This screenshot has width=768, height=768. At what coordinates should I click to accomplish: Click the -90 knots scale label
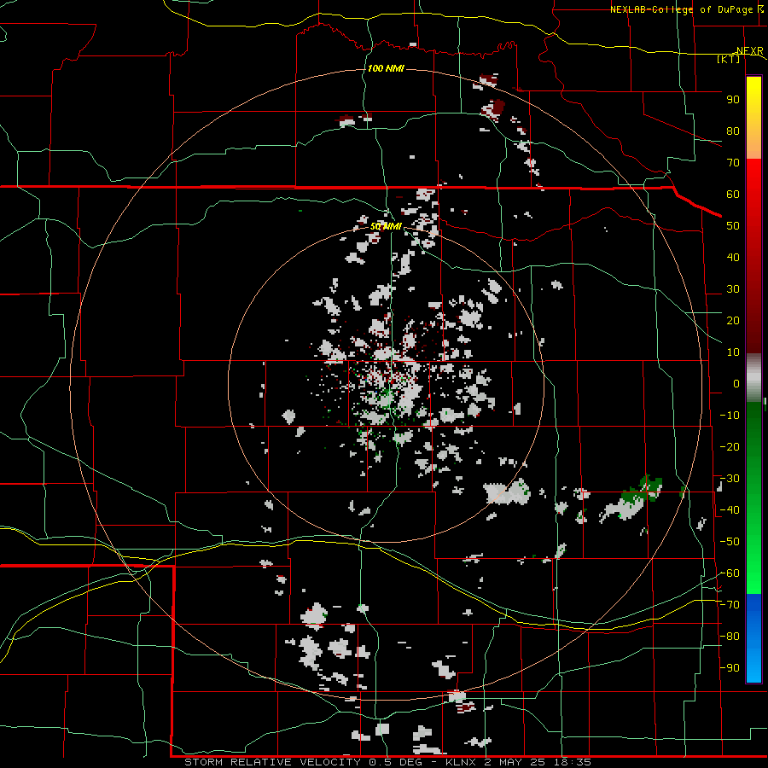tap(730, 668)
